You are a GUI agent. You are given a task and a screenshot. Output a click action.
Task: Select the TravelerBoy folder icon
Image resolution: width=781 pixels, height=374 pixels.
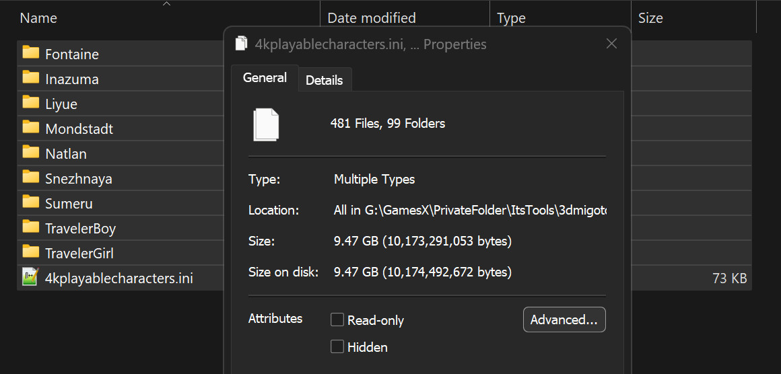tap(30, 227)
